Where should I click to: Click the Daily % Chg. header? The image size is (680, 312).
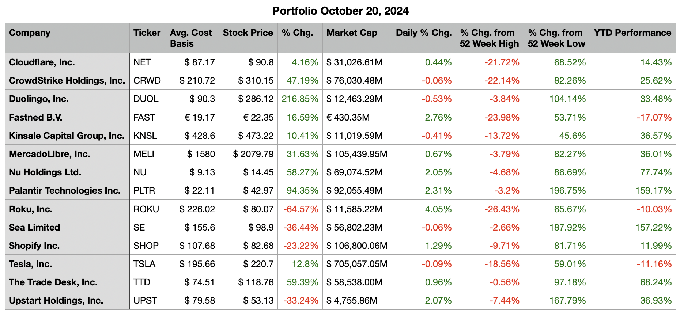pyautogui.click(x=424, y=33)
